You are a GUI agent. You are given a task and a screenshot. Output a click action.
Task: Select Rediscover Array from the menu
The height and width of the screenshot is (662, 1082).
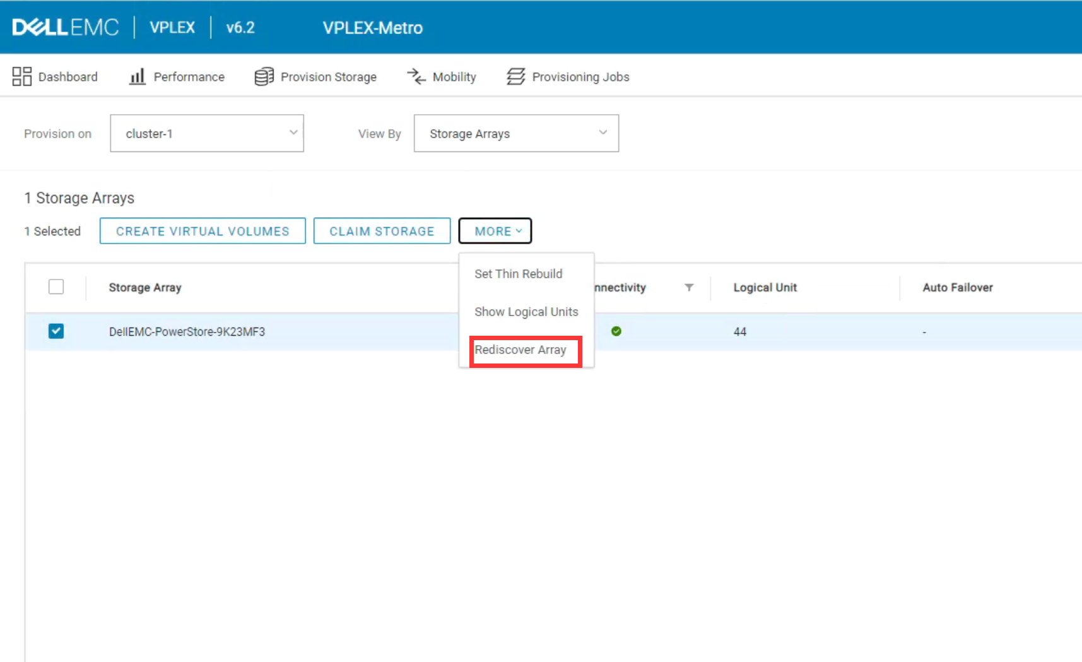(520, 350)
